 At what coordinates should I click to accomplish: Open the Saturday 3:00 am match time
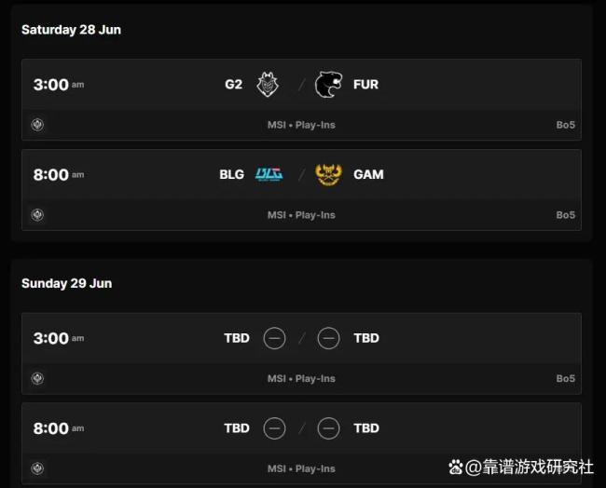[59, 85]
